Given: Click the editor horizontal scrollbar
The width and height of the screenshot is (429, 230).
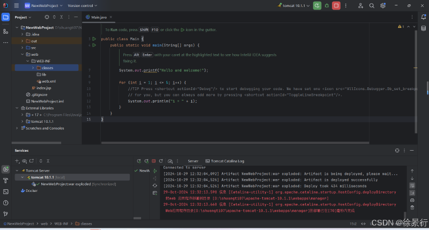Looking at the screenshot, I should point(235,143).
